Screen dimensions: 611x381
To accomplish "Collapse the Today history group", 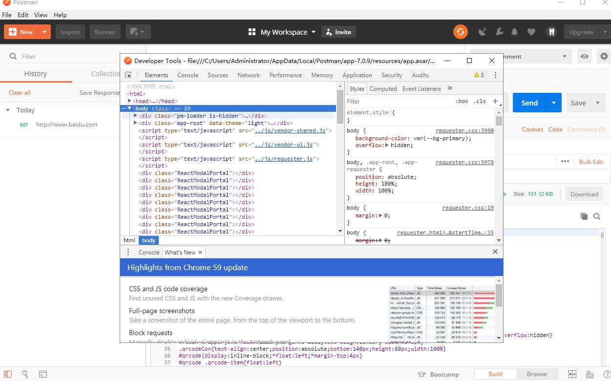I will point(8,110).
